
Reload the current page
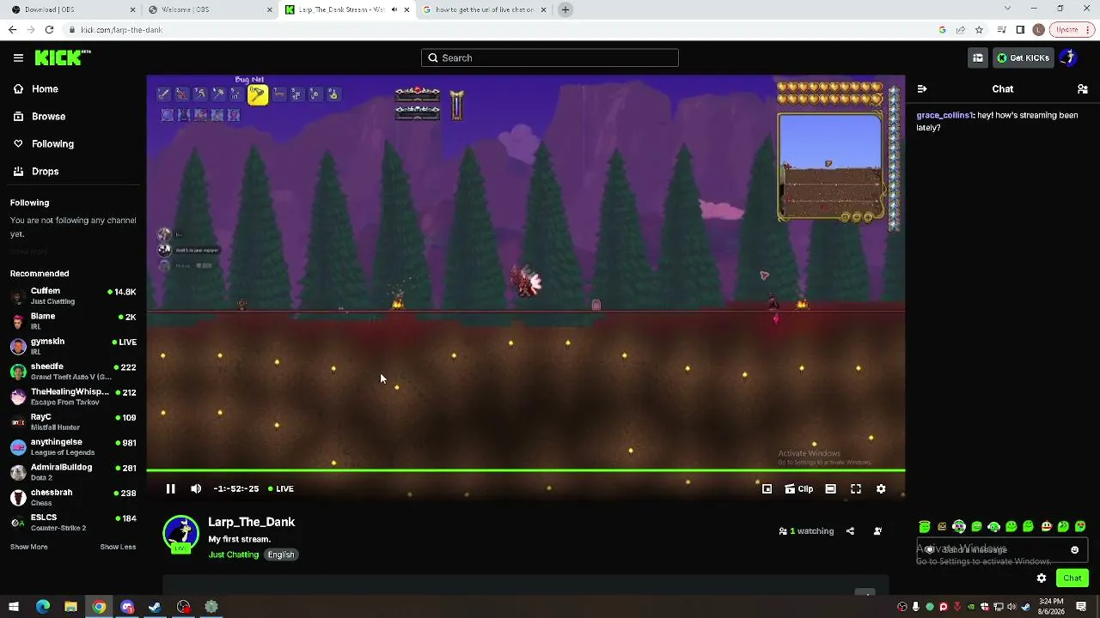pyautogui.click(x=49, y=30)
